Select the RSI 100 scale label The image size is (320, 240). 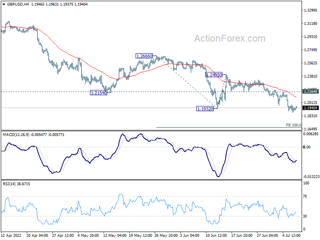click(x=306, y=183)
